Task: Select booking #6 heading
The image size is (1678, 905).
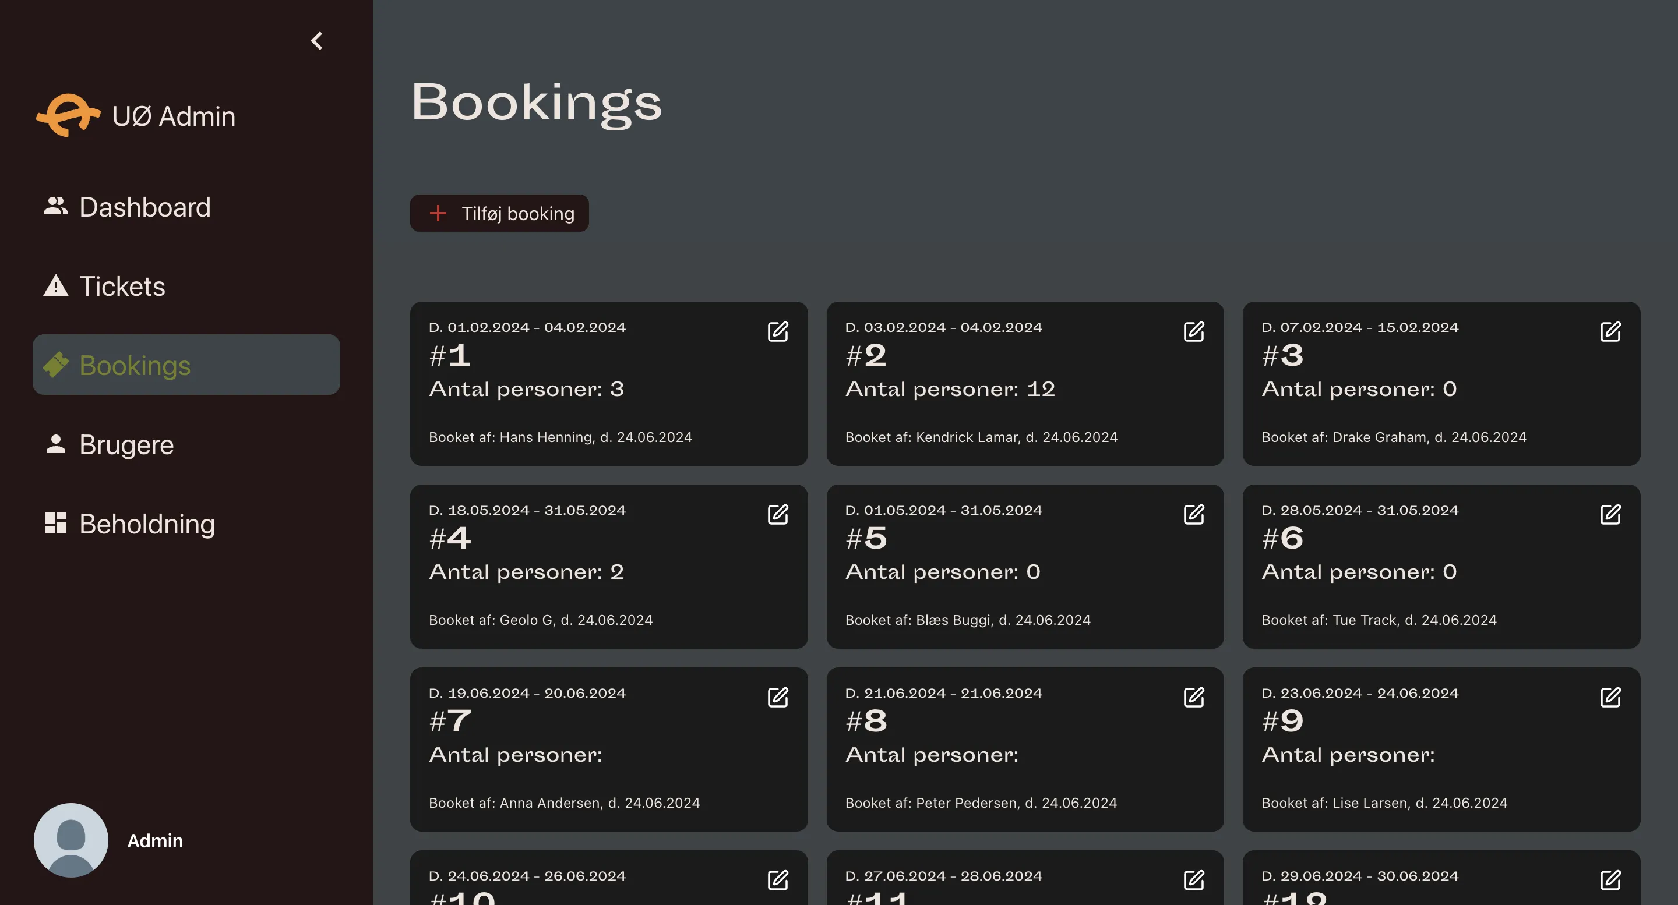Action: click(x=1282, y=539)
